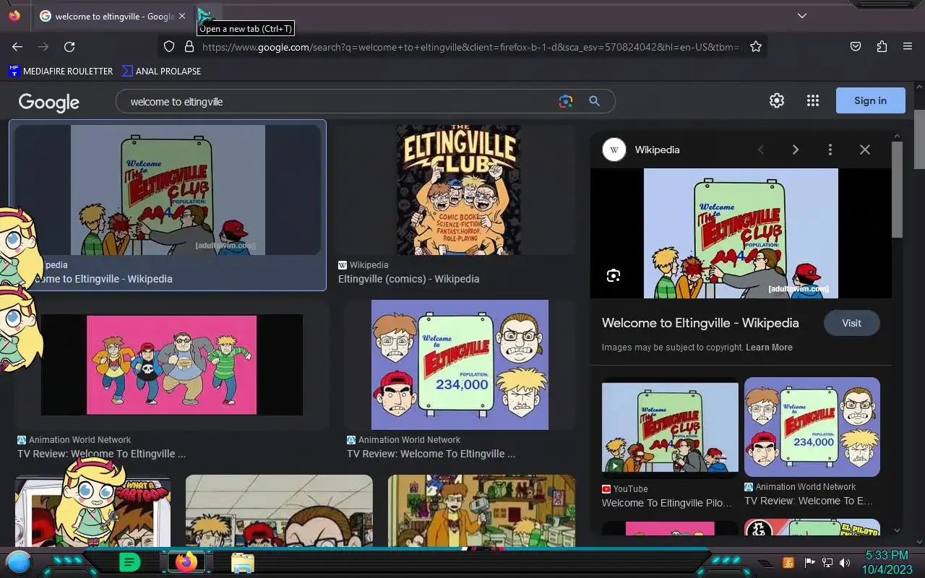Click the magnifier search button
The height and width of the screenshot is (578, 925).
[594, 101]
